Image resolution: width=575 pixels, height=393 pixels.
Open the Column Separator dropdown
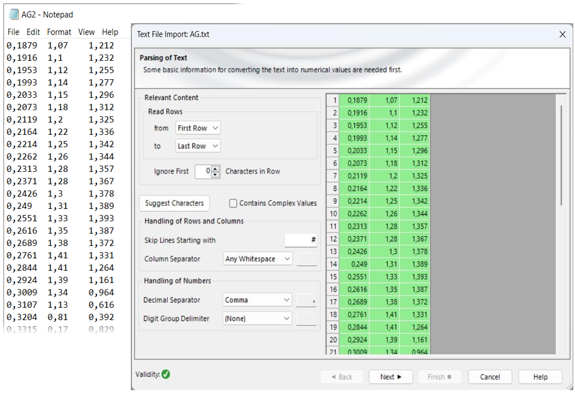tap(258, 259)
